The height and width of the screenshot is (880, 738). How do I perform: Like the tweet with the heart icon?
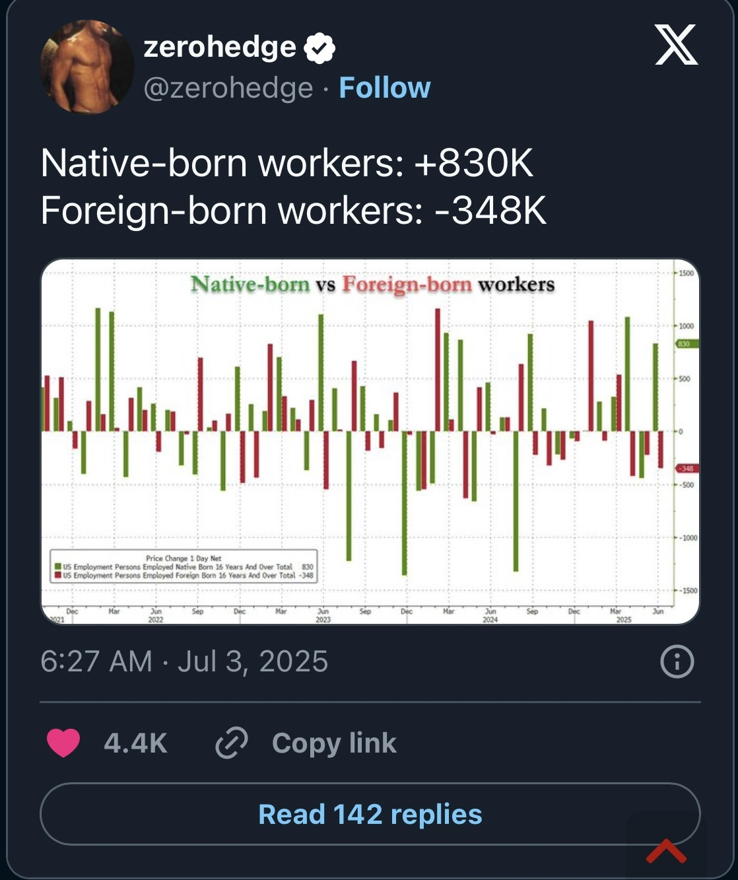(63, 743)
